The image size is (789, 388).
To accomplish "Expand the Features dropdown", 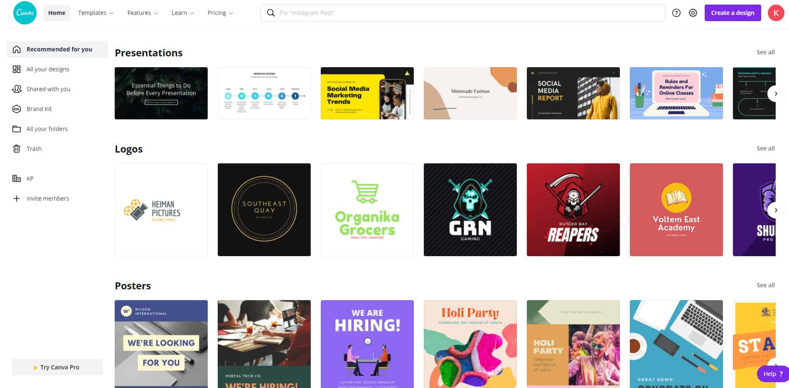I will click(x=143, y=13).
